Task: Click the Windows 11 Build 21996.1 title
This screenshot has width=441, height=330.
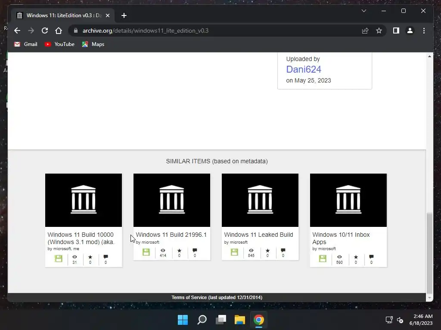Action: click(x=171, y=235)
